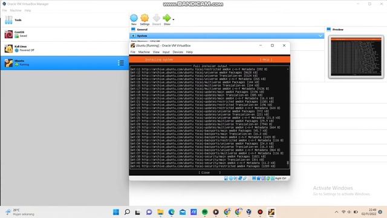
Task: Open the Settings gear icon in Manager toolbar
Action: point(145,19)
